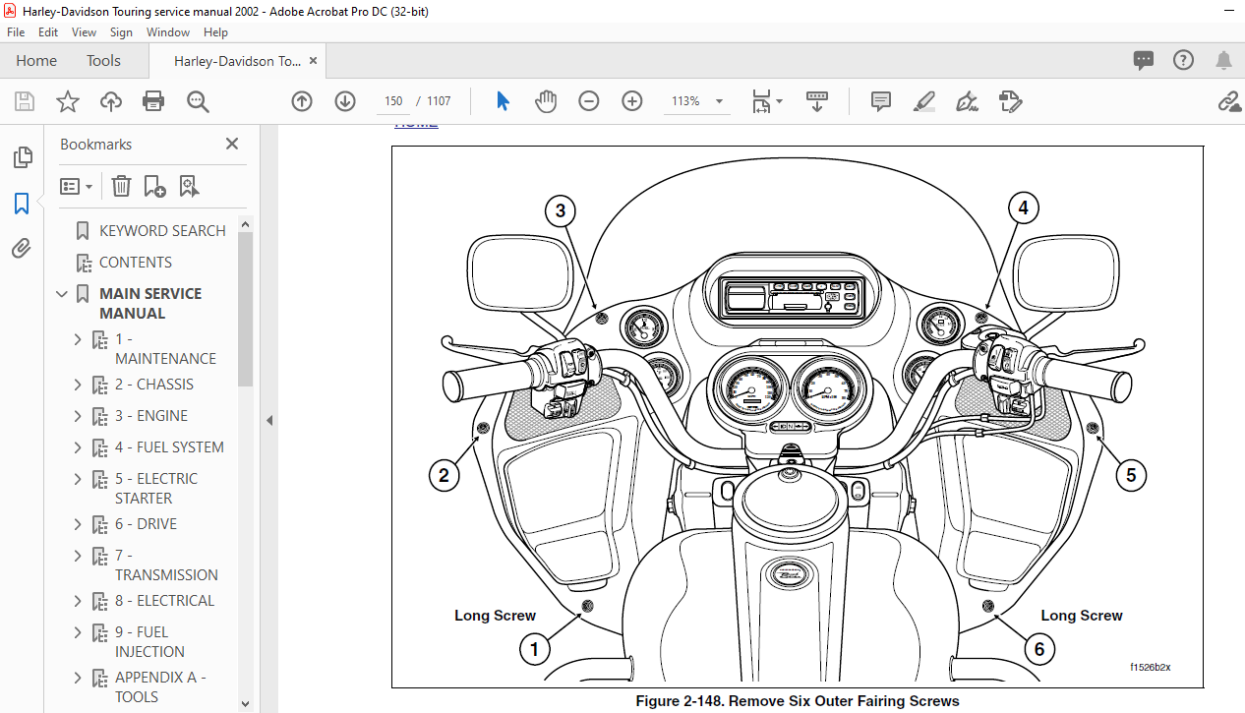Switch to the Tools tab
Screen dimensions: 1245x713
[103, 61]
